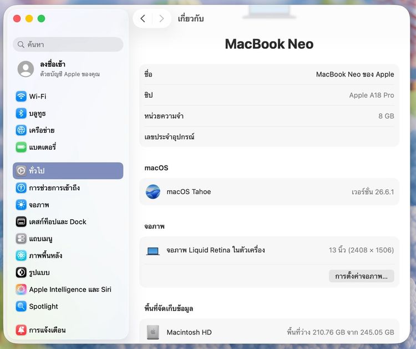Zoom window with the green button

[x=42, y=18]
